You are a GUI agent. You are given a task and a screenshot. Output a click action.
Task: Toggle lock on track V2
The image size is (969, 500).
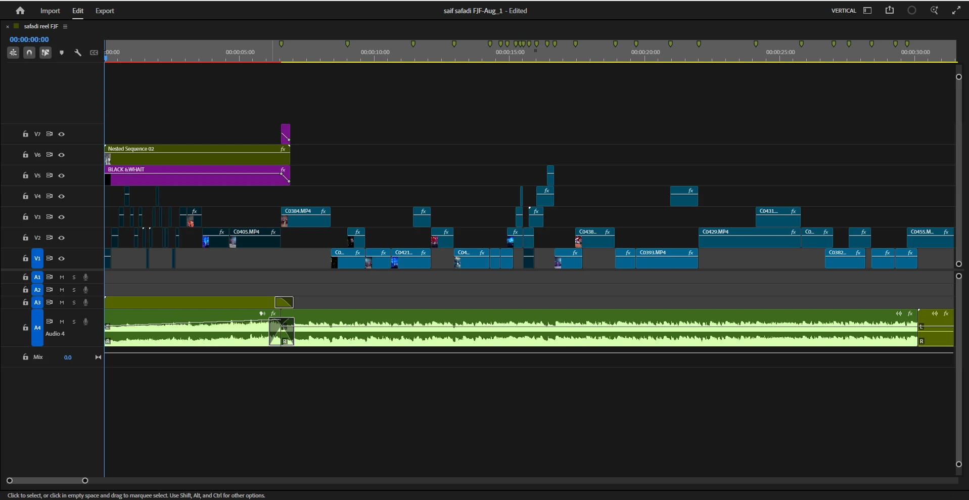pyautogui.click(x=25, y=238)
